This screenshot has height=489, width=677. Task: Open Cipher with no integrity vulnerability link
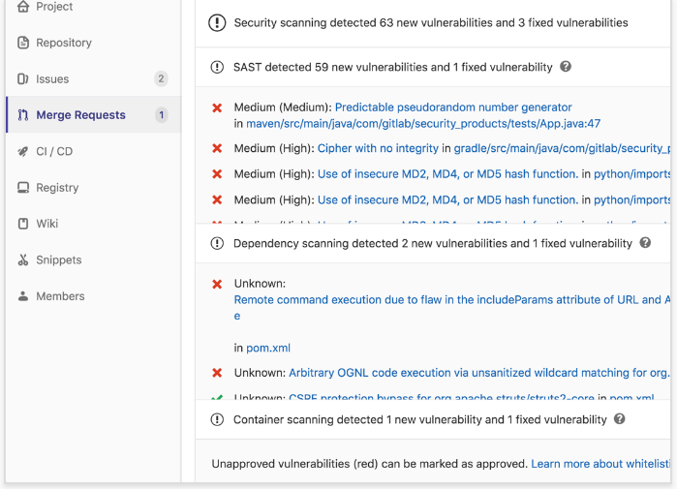click(x=378, y=148)
